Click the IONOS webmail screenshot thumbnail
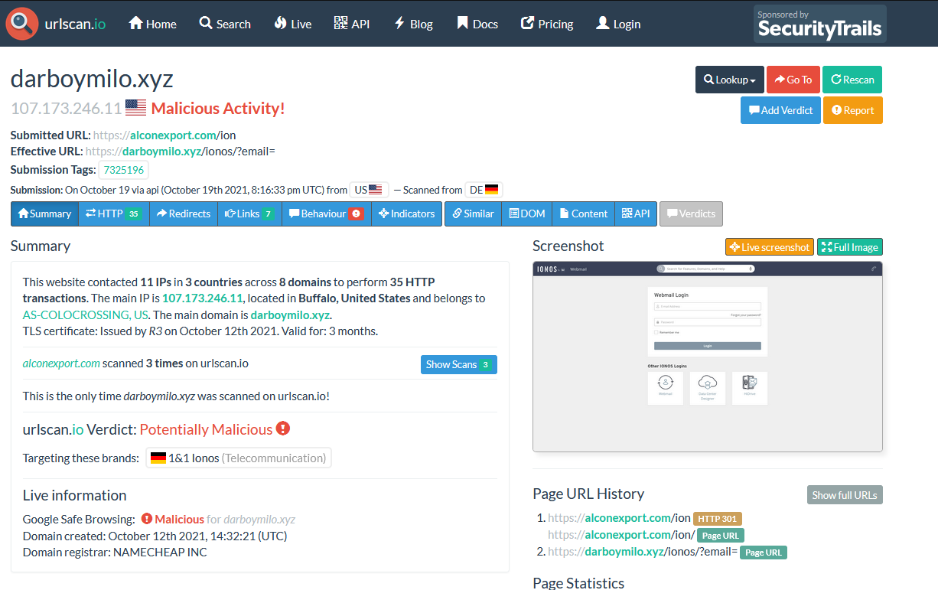 pyautogui.click(x=708, y=357)
